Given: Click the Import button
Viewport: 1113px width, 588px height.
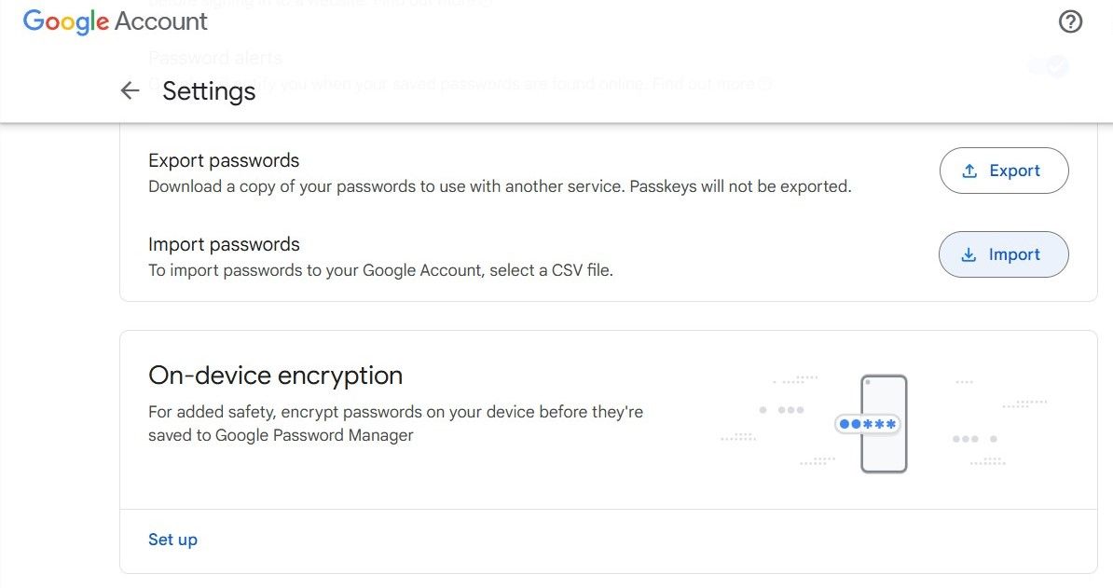Looking at the screenshot, I should click(1004, 253).
